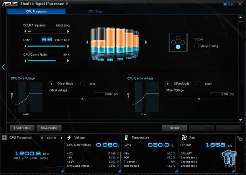Increase CPU Cache Ratio with right arrow
The width and height of the screenshot is (246, 175).
click(68, 61)
